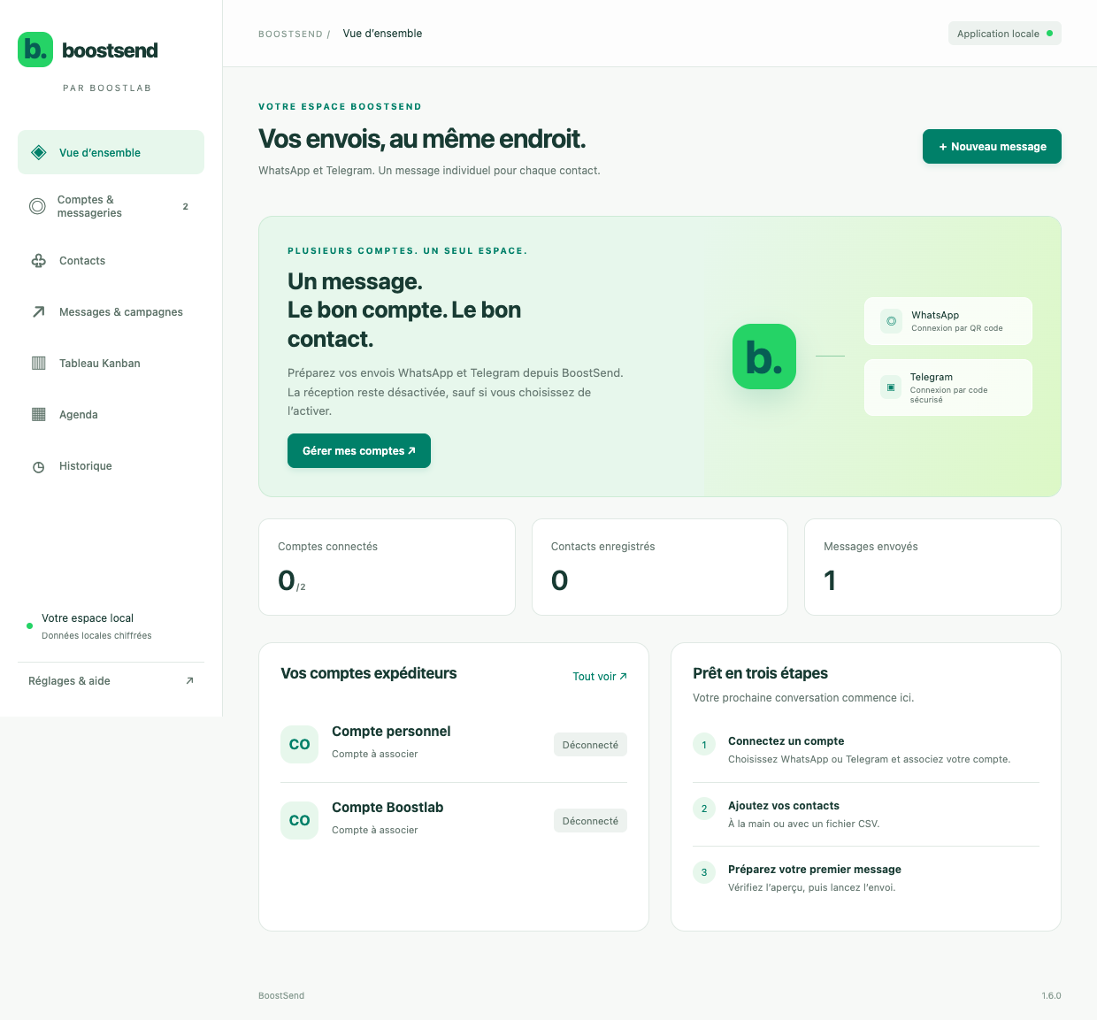Go to Contacts in the sidebar
This screenshot has height=1020, width=1097.
111,261
